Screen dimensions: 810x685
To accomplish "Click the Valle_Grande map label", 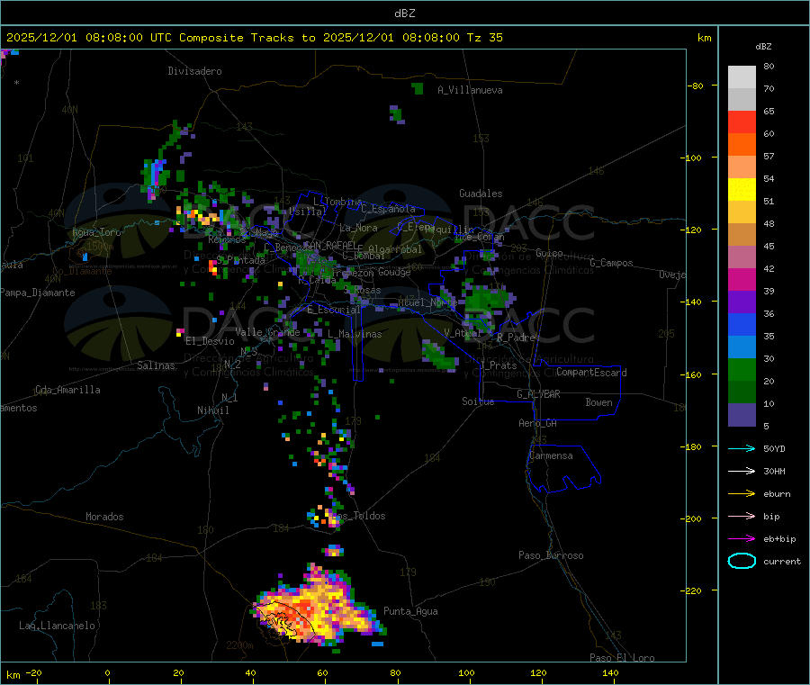I will pos(267,332).
